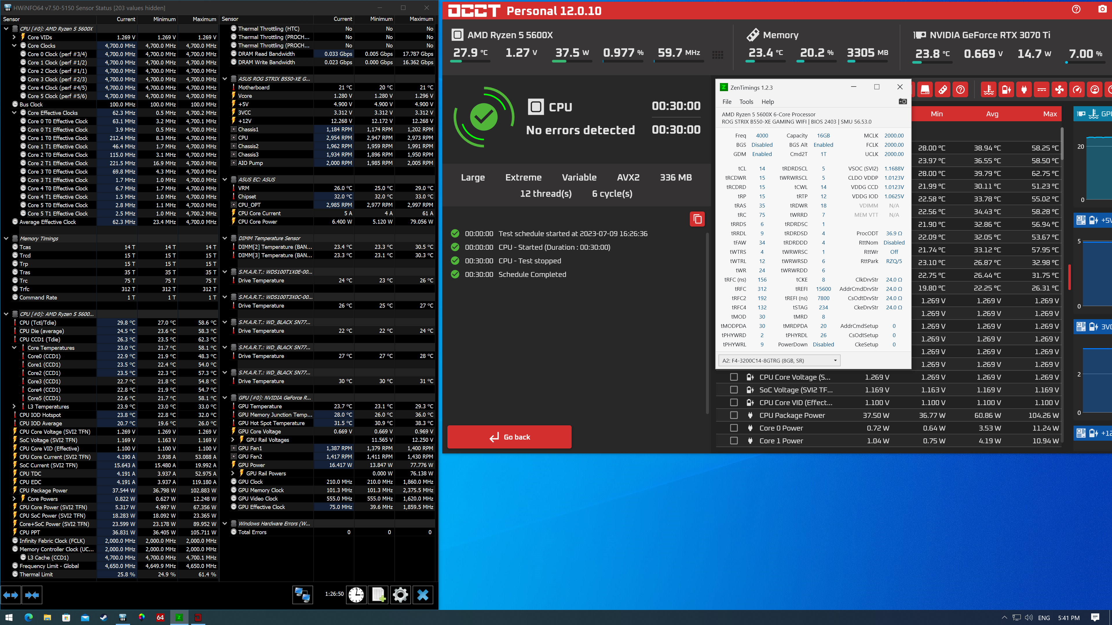Expand Core VIDs node
Screen dimensions: 1112x625
coord(14,37)
